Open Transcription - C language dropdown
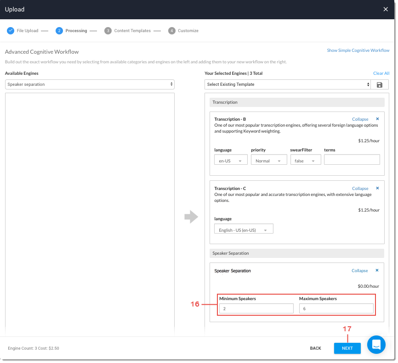This screenshot has height=363, width=398. (244, 229)
